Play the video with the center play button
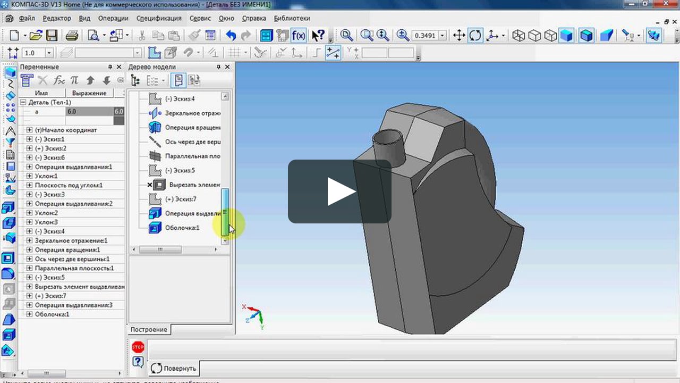 pyautogui.click(x=340, y=191)
